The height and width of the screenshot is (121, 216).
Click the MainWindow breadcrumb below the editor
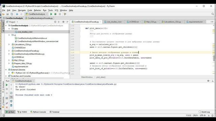(87, 77)
